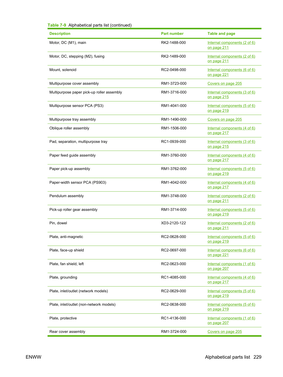The image size is (283, 377).
Task: Open Plate, anti-magnetic page 219 link
Action: tap(231, 239)
